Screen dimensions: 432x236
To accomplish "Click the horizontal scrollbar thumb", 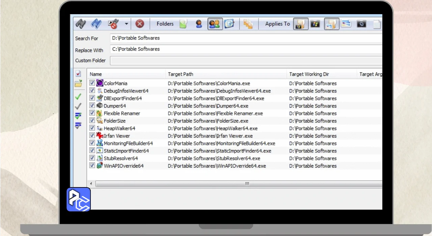I will pos(247,184).
